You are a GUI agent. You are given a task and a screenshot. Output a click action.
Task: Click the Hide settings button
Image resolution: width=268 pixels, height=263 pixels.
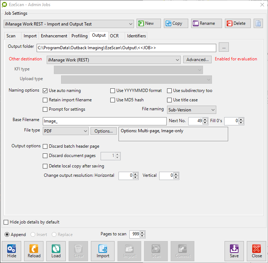[x=12, y=251]
